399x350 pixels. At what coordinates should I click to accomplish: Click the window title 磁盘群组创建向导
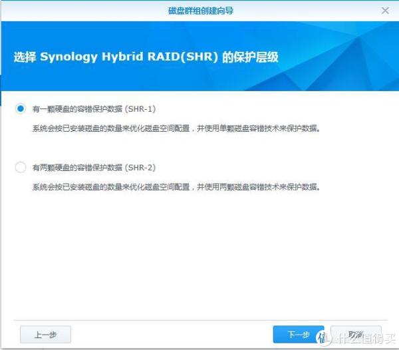201,11
